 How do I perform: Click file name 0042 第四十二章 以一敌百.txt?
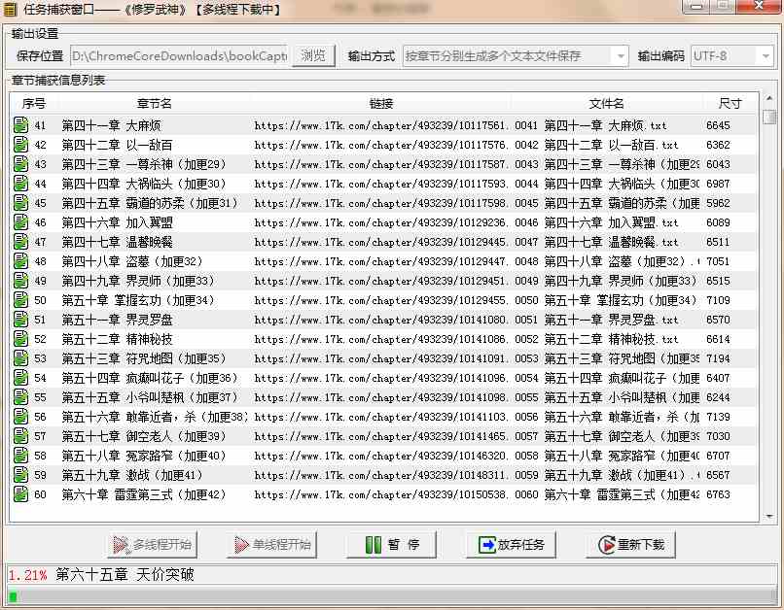click(596, 145)
